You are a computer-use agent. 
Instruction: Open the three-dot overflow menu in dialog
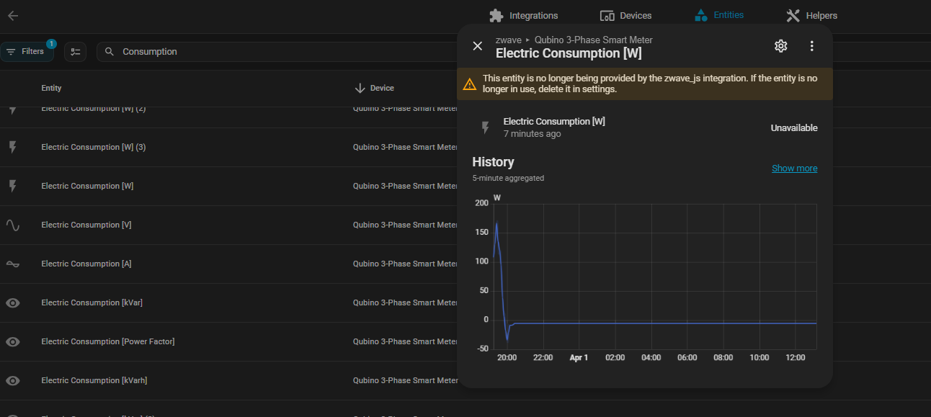pyautogui.click(x=811, y=46)
